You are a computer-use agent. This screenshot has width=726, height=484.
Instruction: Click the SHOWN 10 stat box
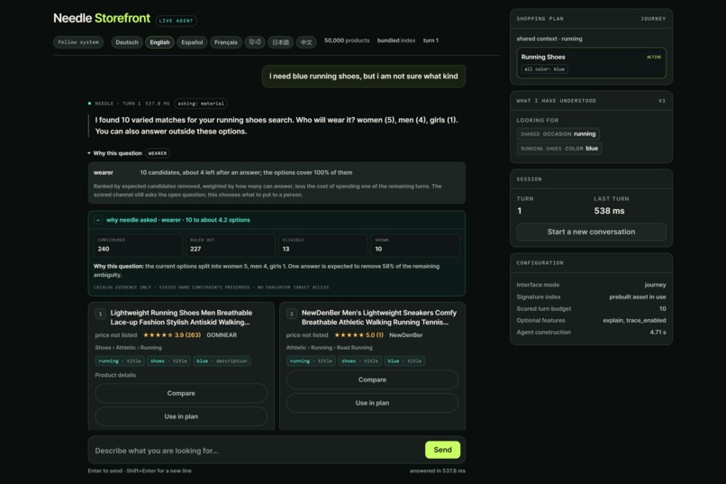415,245
